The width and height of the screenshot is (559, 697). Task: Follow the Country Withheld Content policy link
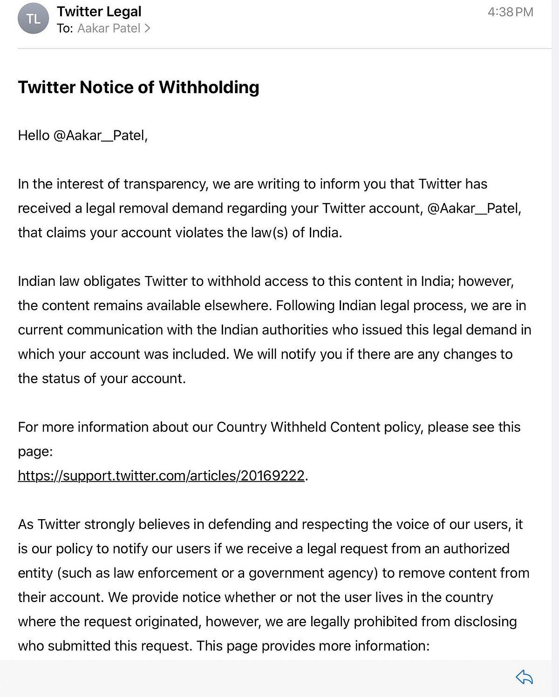coord(161,475)
